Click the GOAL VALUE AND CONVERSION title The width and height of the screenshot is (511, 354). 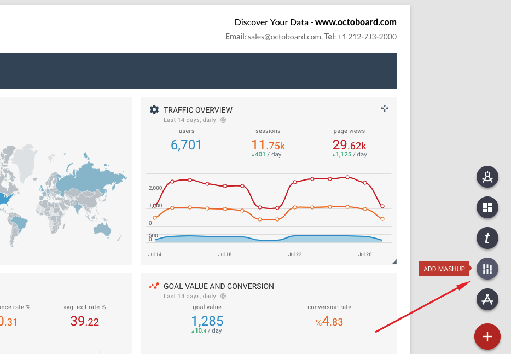(x=219, y=286)
